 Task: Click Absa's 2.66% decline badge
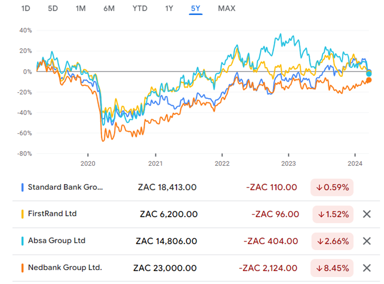(333, 241)
